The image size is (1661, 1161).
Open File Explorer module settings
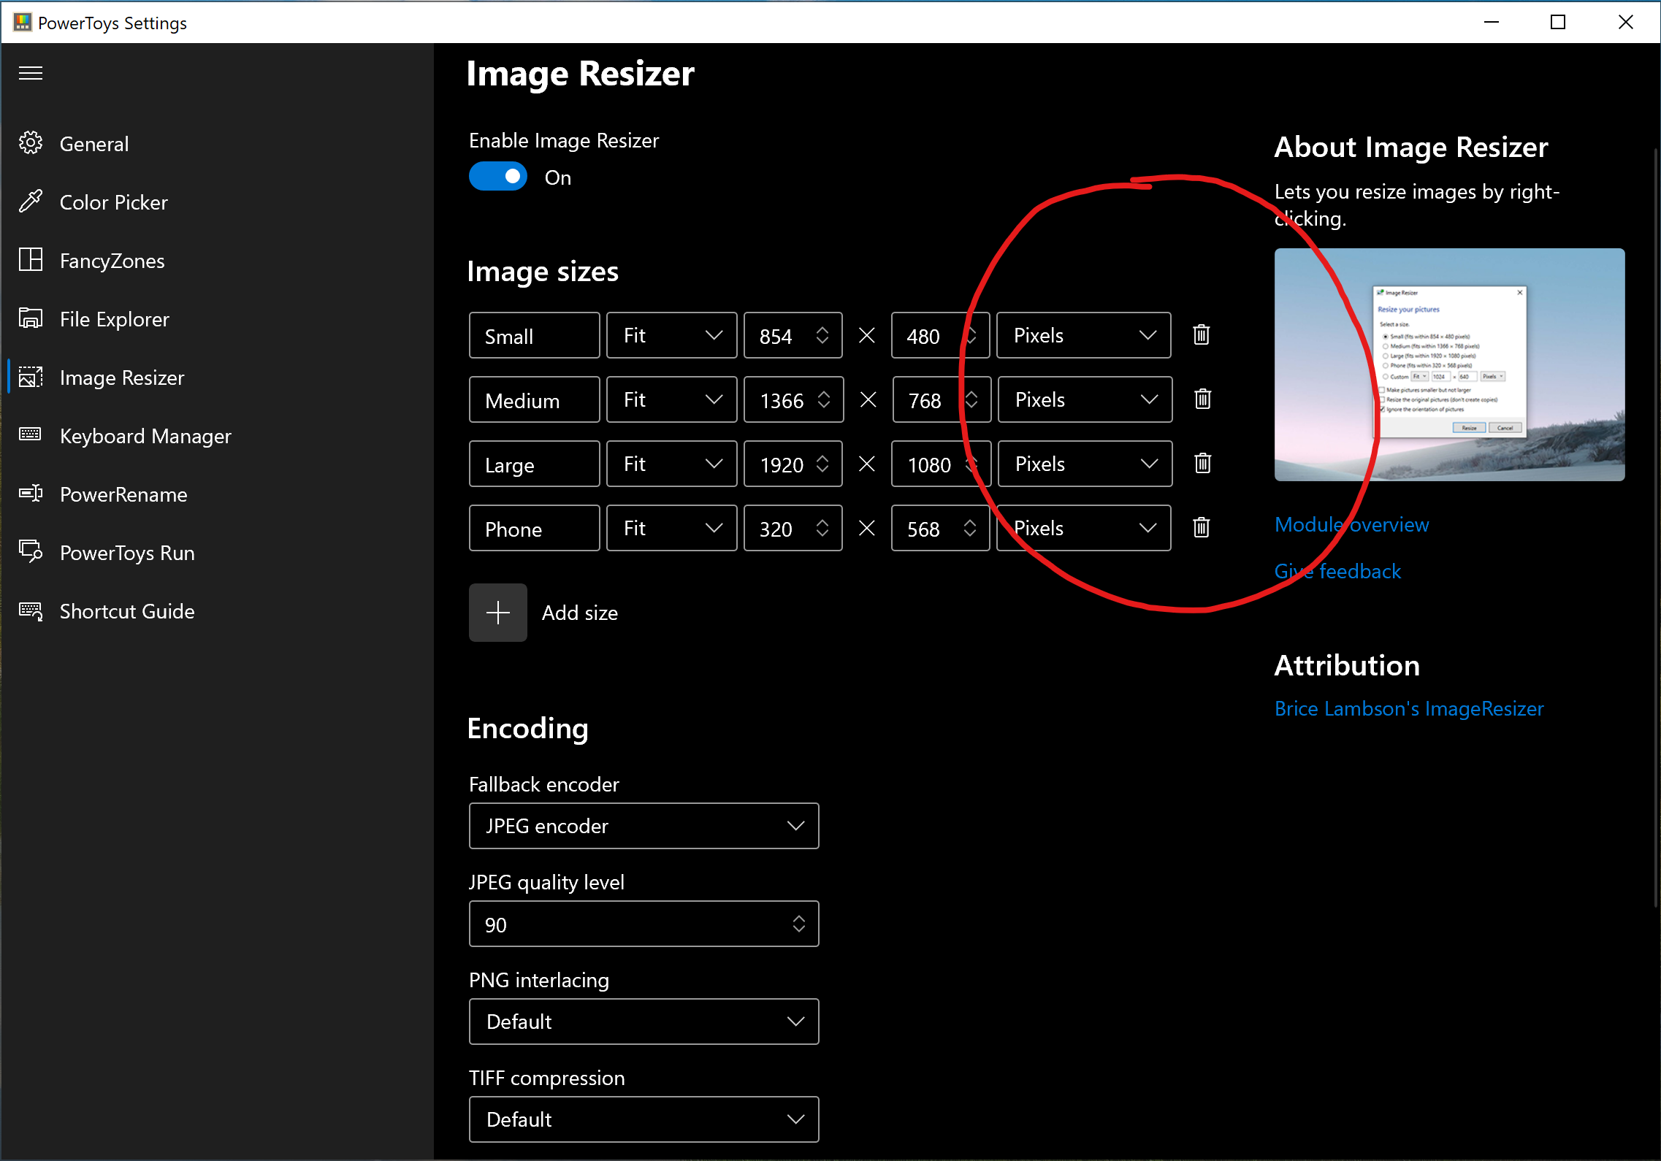pos(113,319)
